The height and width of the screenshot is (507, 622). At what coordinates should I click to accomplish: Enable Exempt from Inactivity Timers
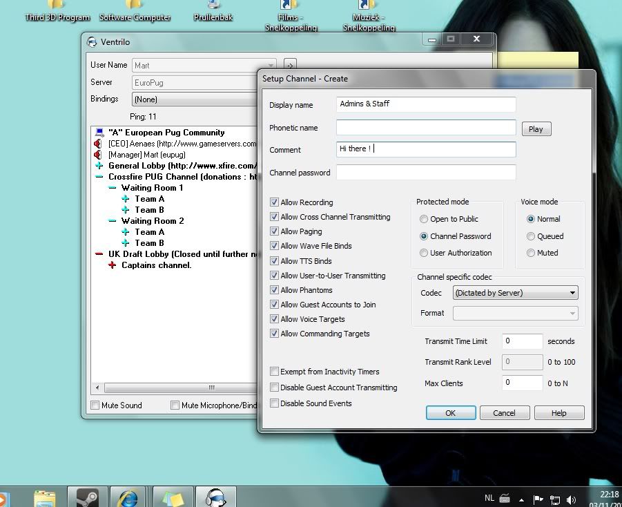275,372
